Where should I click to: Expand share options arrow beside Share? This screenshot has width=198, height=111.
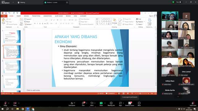coord(105,103)
